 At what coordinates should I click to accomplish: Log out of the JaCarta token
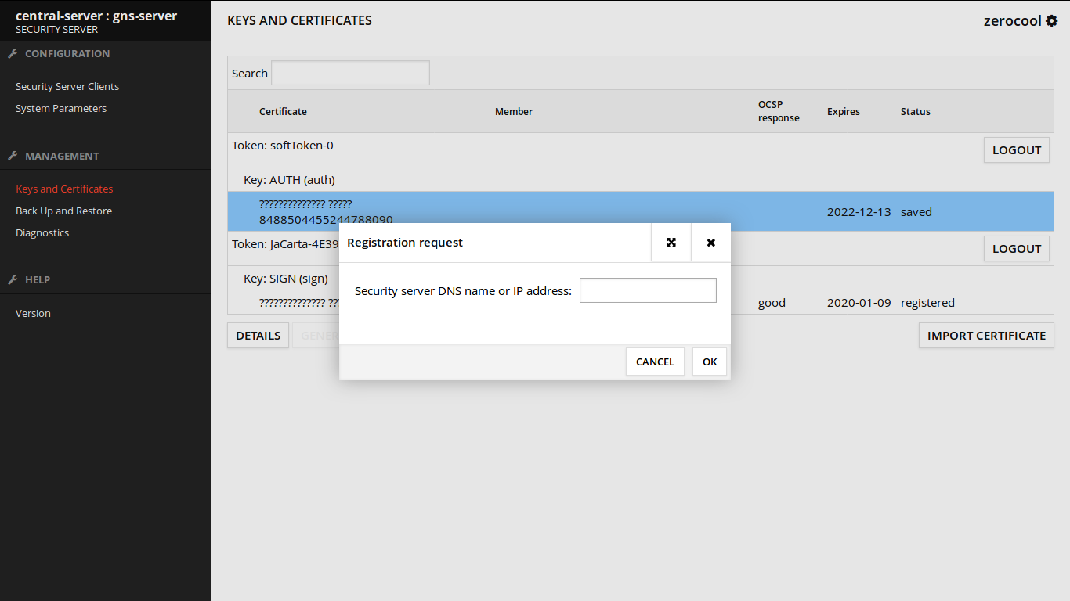pyautogui.click(x=1016, y=249)
